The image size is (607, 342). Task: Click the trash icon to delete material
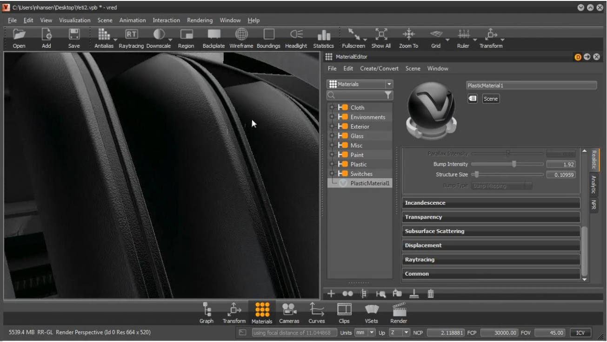point(431,293)
